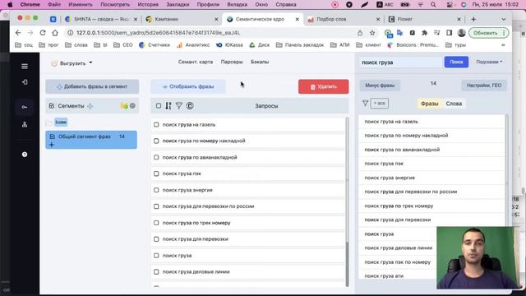This screenshot has width=526, height=296.
Task: Click the share icon in address bar
Action: point(360,33)
